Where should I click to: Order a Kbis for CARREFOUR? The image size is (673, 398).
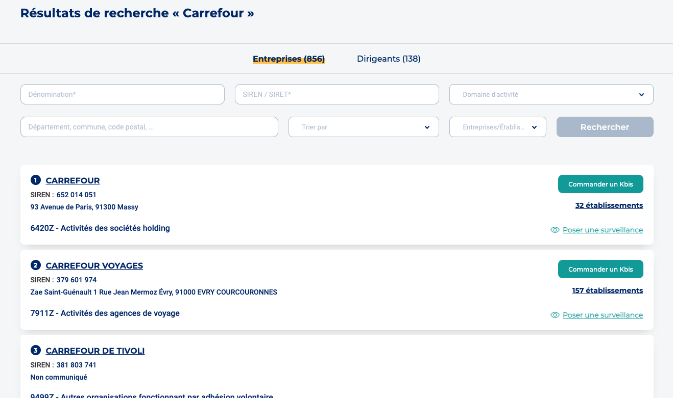coord(600,184)
